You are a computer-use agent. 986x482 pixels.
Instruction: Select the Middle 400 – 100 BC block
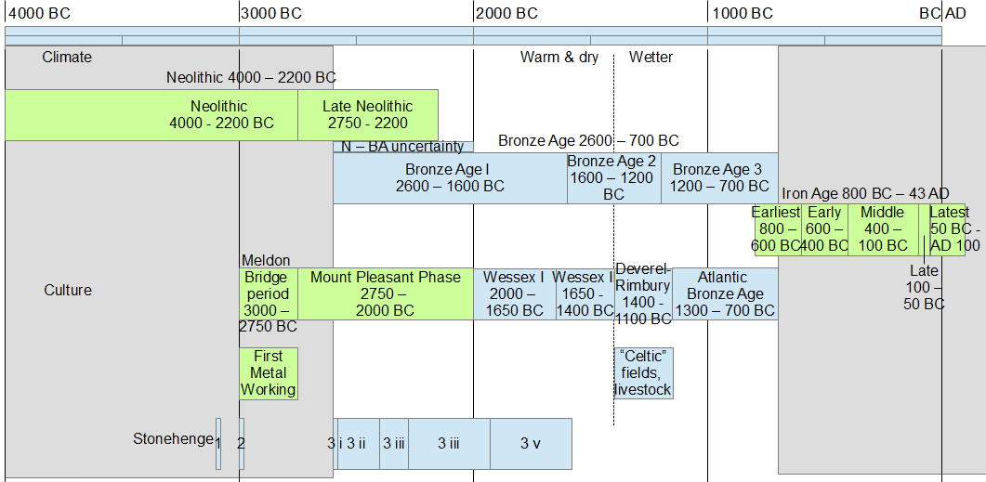pos(883,229)
